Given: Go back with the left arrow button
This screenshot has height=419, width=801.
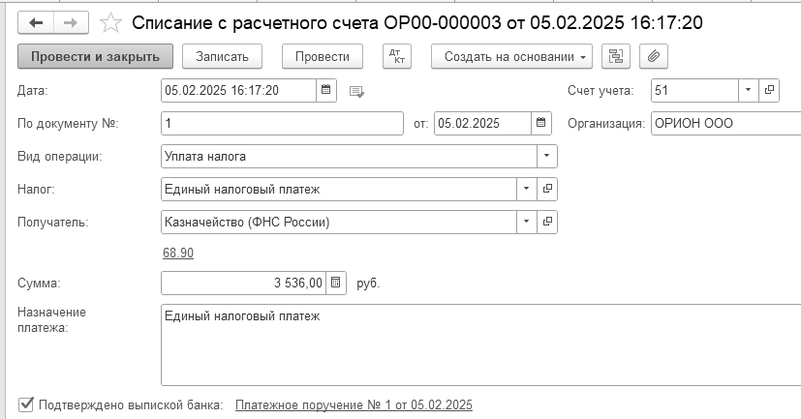Looking at the screenshot, I should point(36,22).
